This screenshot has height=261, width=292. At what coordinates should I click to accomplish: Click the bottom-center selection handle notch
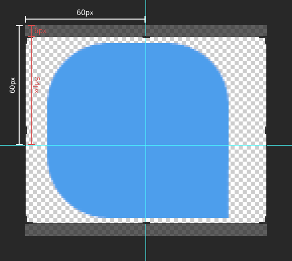click(146, 222)
